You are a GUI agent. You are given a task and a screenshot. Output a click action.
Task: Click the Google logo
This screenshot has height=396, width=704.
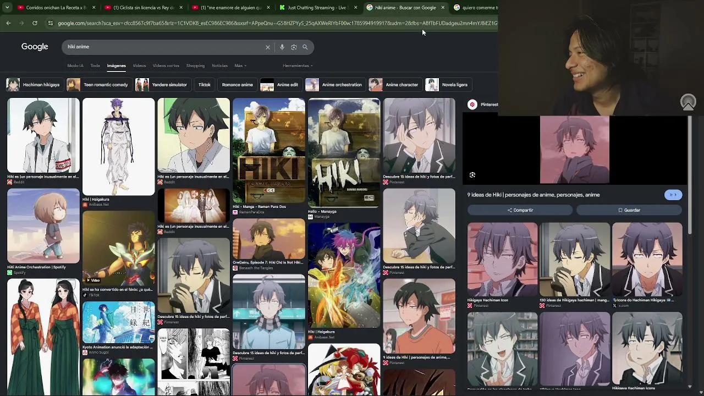pos(35,47)
